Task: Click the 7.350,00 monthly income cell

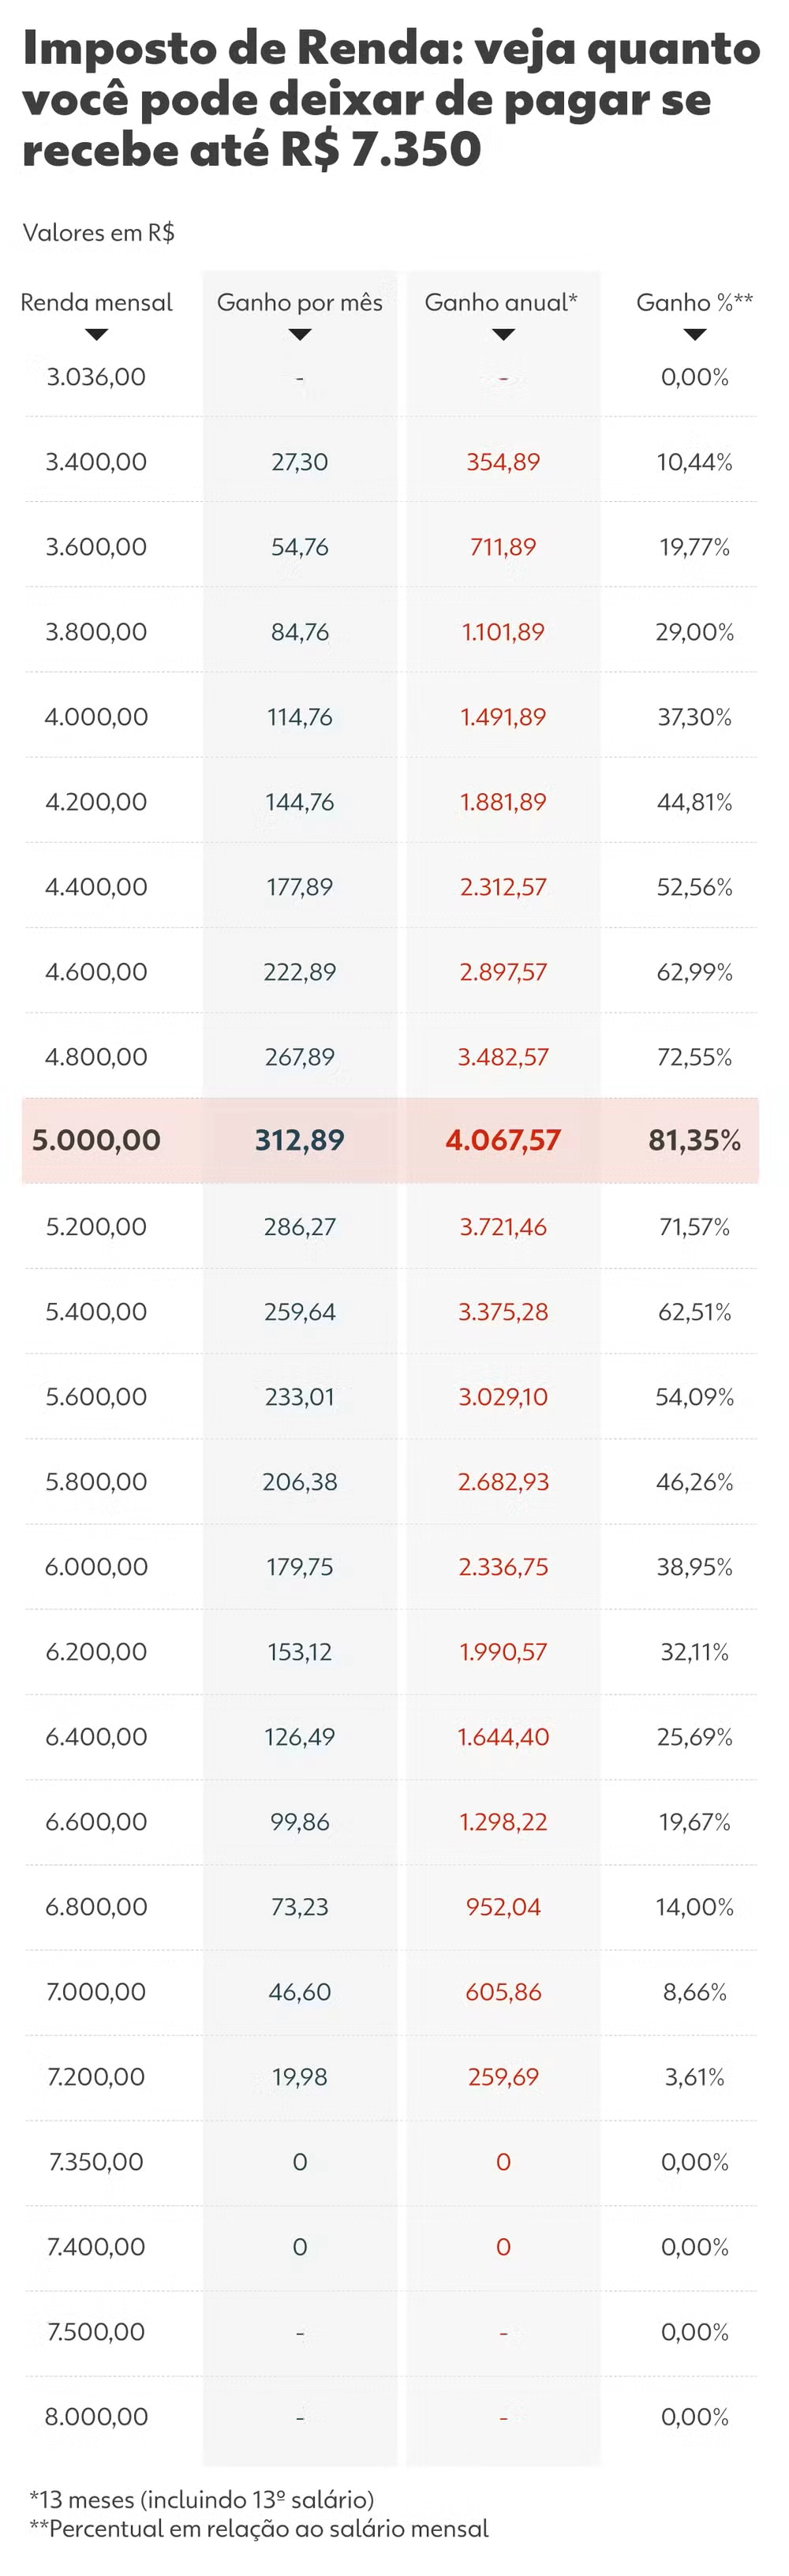Action: (96, 2162)
